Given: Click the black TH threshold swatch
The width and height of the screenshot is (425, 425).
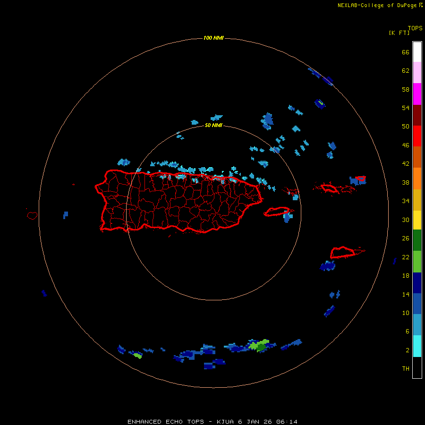Looking at the screenshot, I should [417, 367].
